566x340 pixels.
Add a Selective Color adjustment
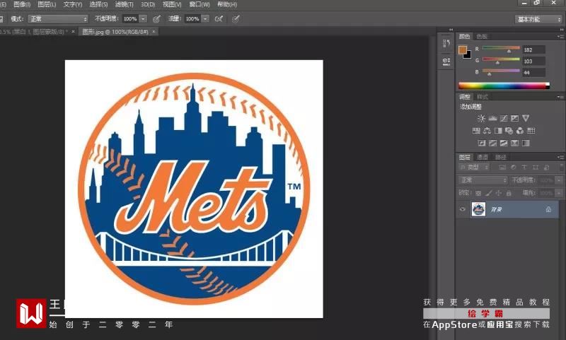tap(515, 143)
